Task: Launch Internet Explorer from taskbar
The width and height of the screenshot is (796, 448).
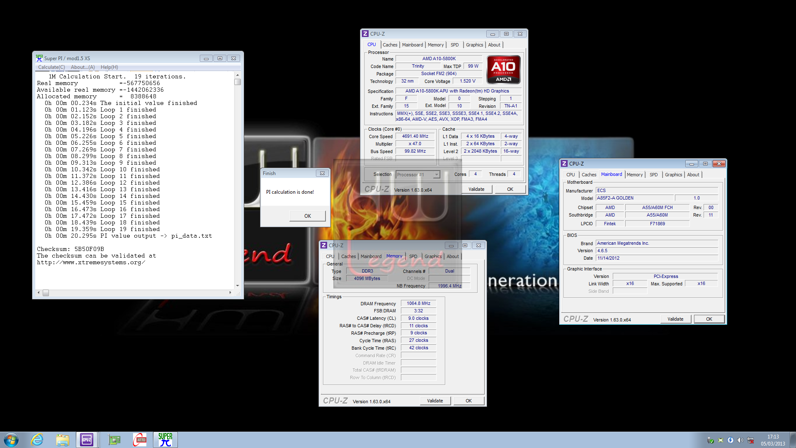Action: [x=37, y=440]
